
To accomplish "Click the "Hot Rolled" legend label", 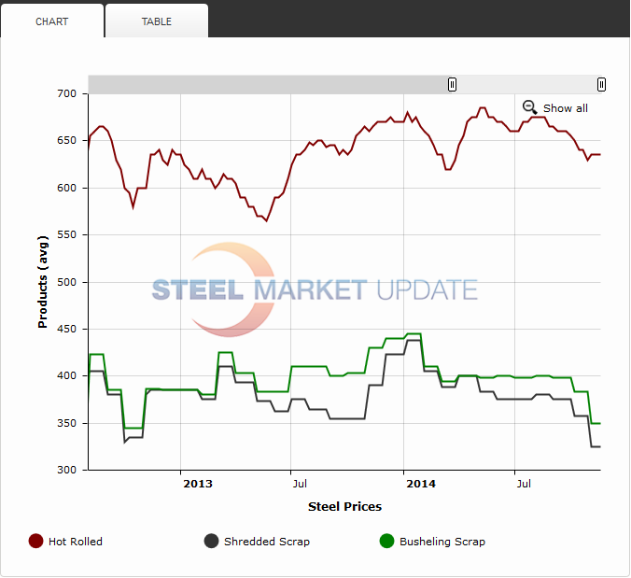I will 76,542.
